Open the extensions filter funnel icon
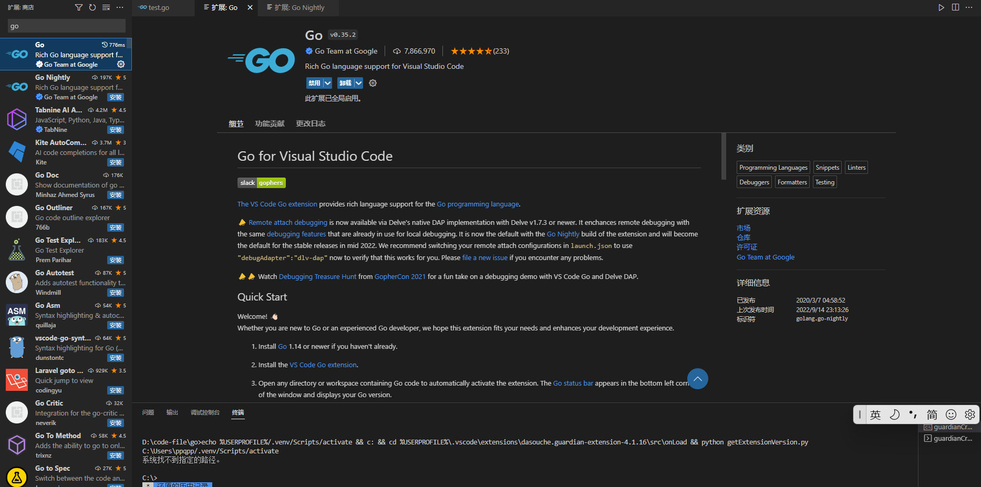This screenshot has height=487, width=981. point(79,7)
